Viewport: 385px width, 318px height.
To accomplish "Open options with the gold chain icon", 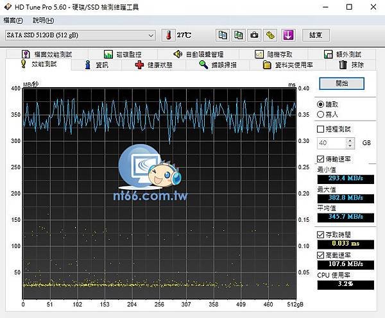I will [270, 35].
